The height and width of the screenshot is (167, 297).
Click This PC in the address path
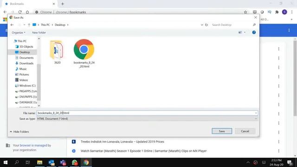[x=45, y=25]
